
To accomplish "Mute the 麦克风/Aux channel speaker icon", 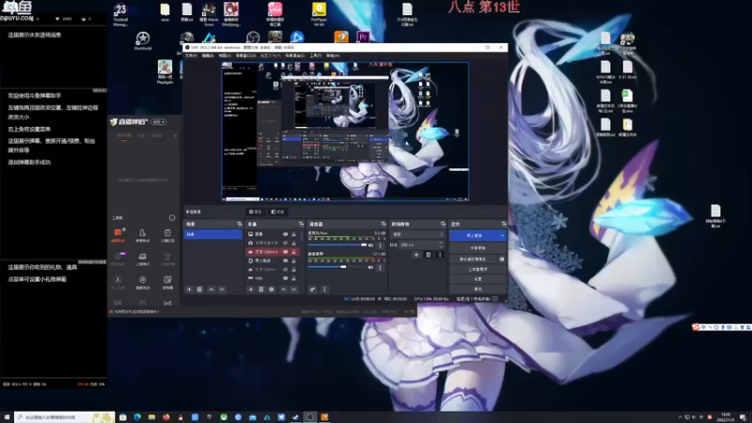I will (x=370, y=245).
